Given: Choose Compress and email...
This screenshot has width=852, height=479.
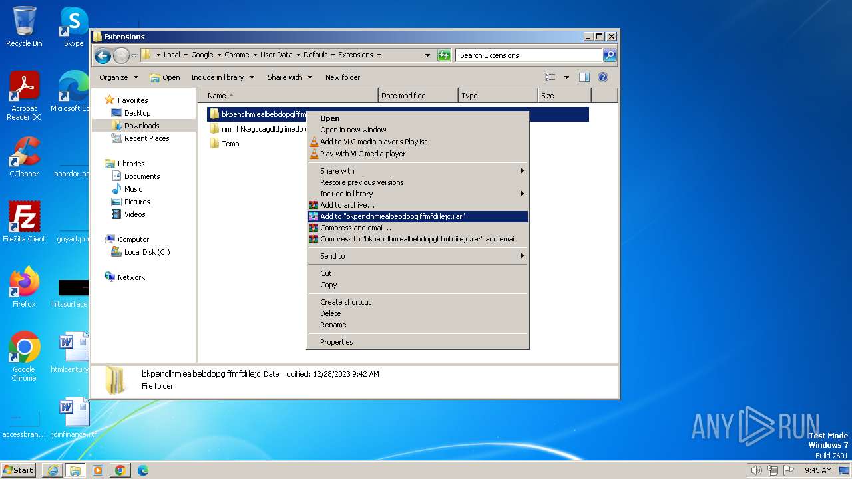Looking at the screenshot, I should (417, 228).
